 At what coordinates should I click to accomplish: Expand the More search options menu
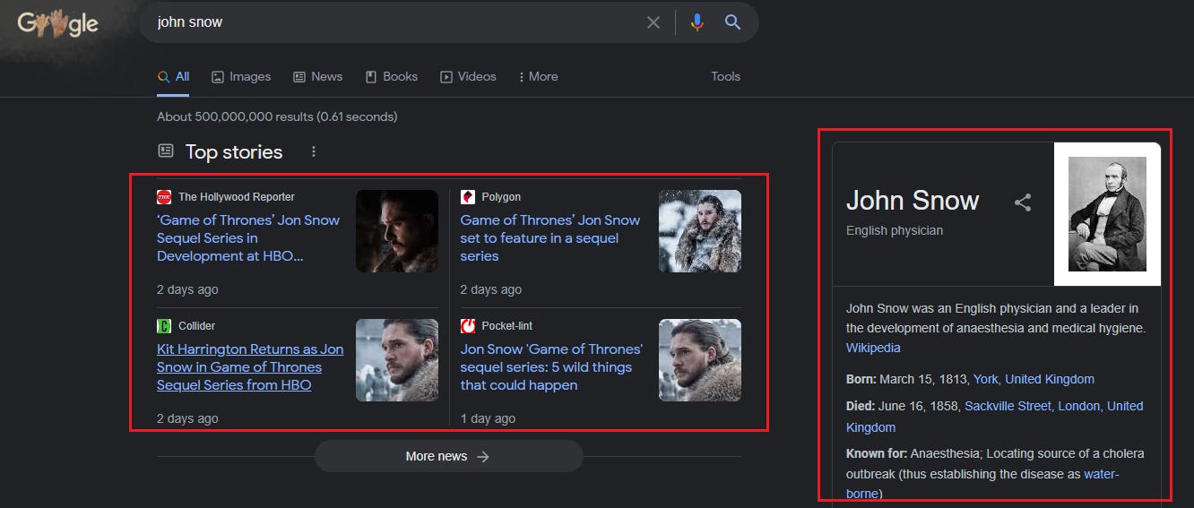[538, 77]
